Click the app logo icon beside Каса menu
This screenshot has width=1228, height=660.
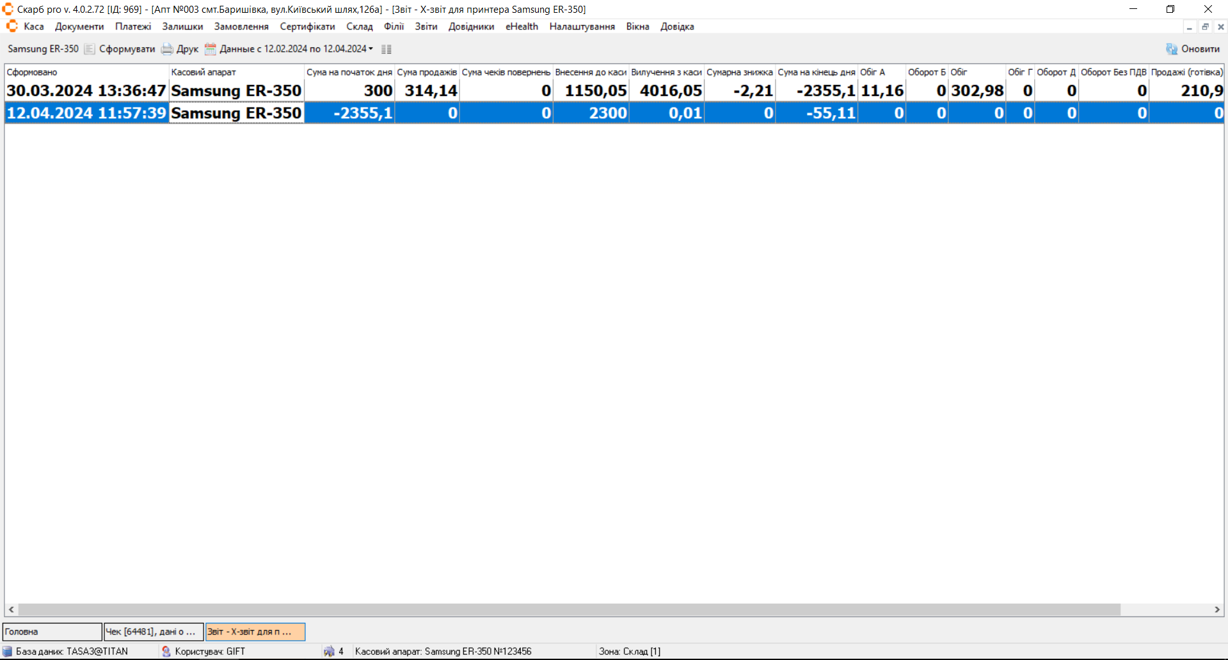[x=12, y=26]
